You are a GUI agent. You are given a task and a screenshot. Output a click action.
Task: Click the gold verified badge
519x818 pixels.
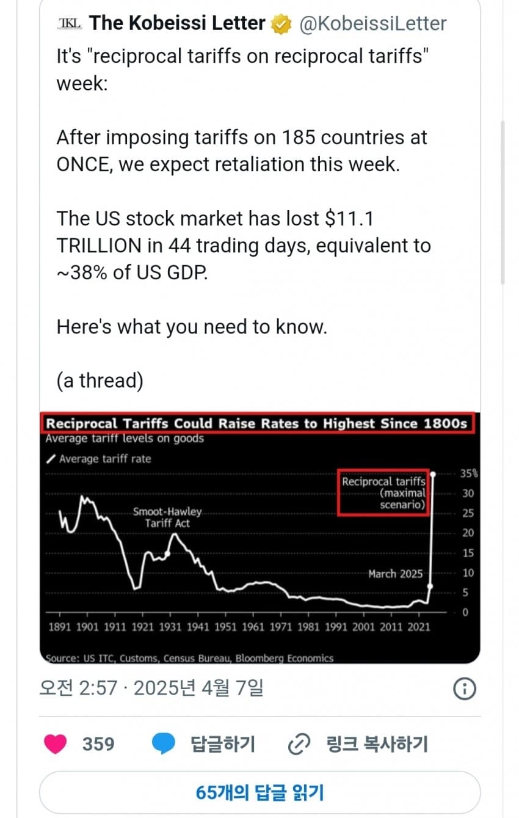click(281, 24)
